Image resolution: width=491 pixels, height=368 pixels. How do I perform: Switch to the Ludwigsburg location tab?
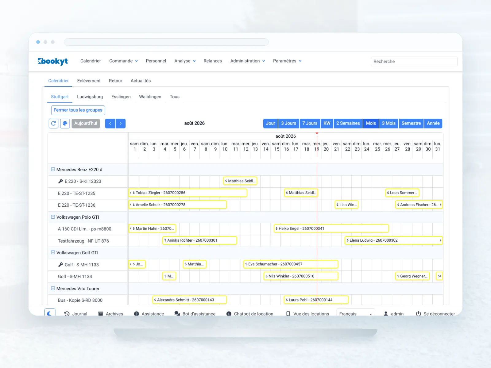(x=90, y=97)
